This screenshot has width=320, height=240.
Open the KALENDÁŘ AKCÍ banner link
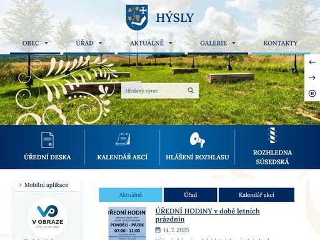tap(122, 157)
